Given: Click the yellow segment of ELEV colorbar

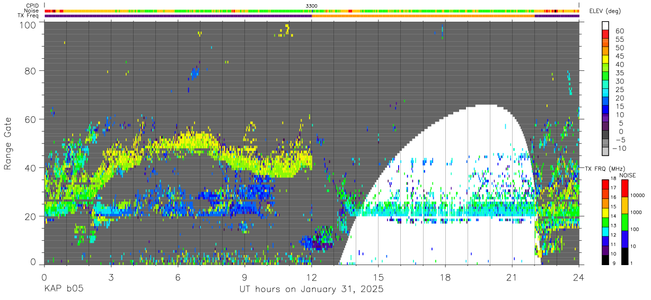Looking at the screenshot, I should (x=605, y=59).
